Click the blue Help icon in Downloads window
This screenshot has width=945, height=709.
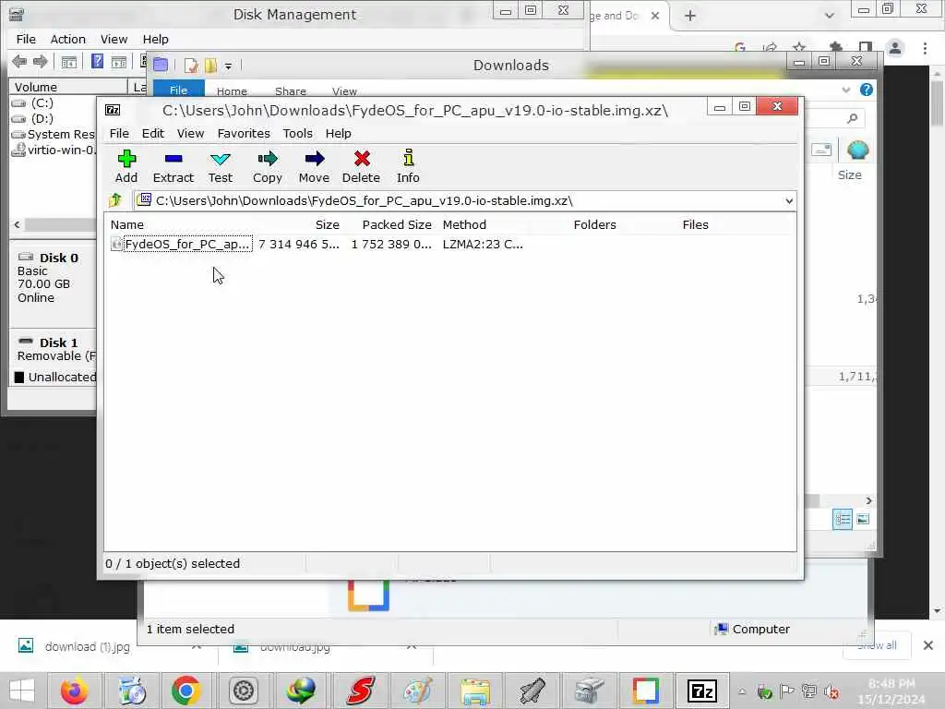[x=867, y=90]
